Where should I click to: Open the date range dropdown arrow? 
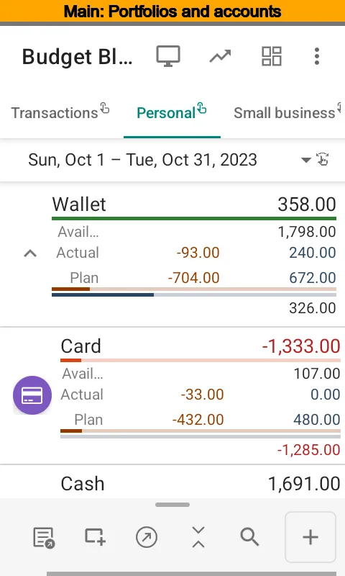305,160
